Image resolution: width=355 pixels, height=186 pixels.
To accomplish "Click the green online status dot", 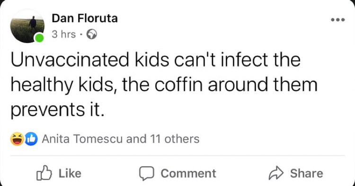I will click(x=39, y=38).
